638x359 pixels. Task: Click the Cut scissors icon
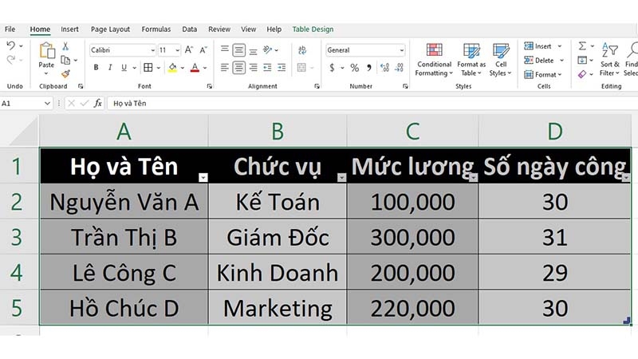point(65,46)
